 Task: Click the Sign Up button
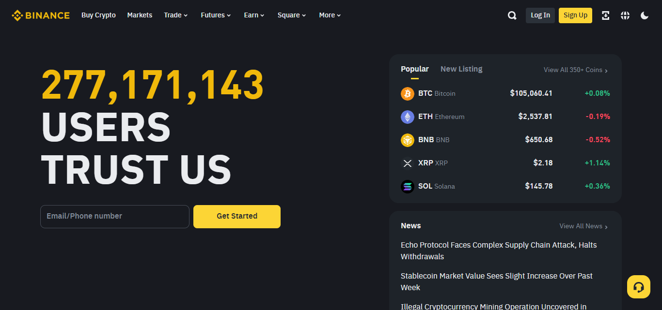[x=575, y=15]
